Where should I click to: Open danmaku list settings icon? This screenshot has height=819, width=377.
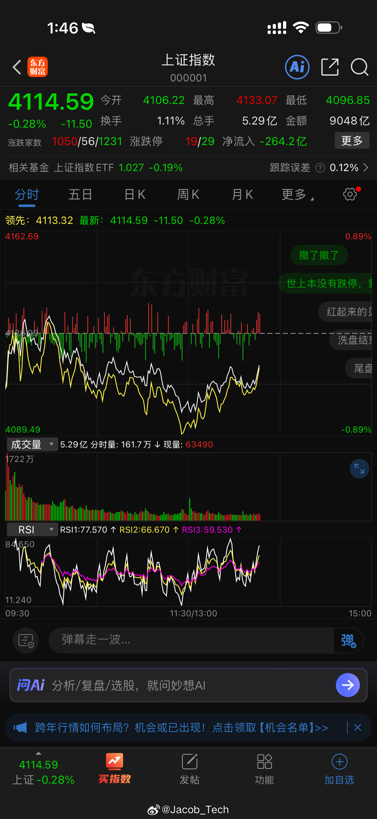click(26, 641)
